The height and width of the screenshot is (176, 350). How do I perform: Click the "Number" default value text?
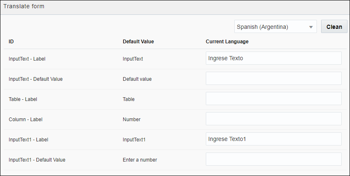coord(131,120)
